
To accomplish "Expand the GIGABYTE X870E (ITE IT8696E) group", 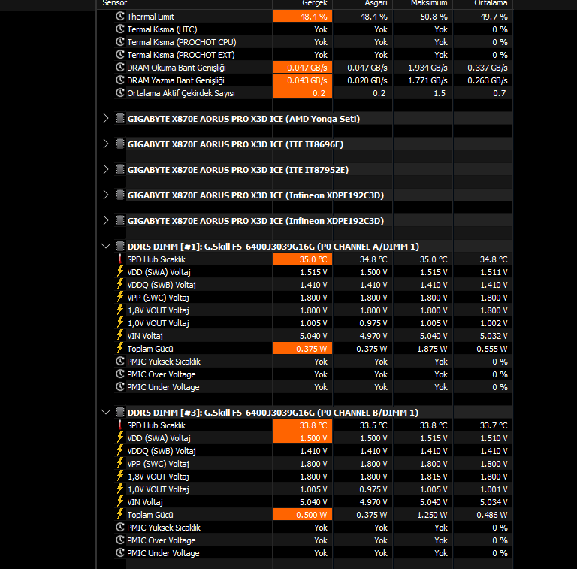I will (106, 144).
